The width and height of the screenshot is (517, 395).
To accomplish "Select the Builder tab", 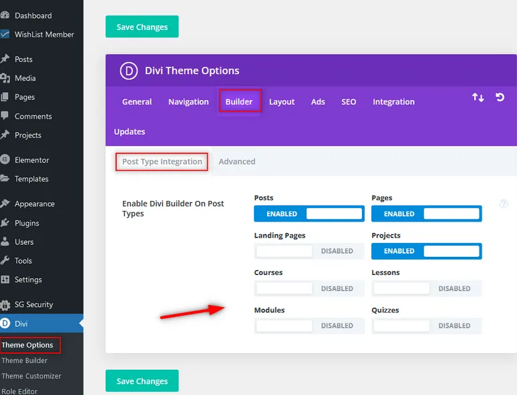I will pos(238,102).
